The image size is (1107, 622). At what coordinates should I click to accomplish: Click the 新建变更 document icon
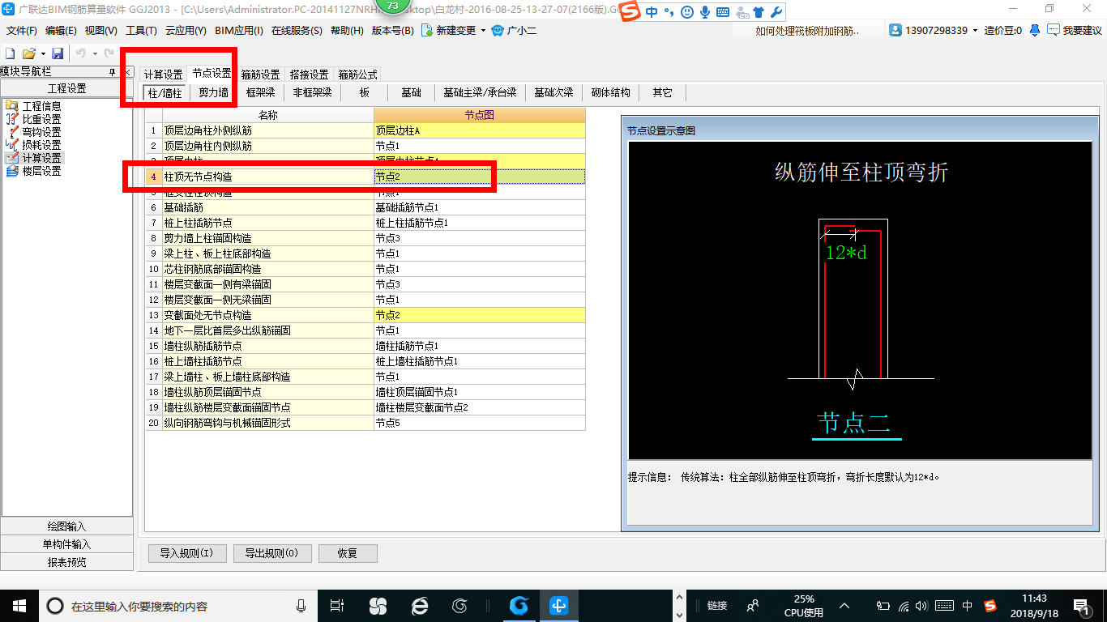point(428,31)
